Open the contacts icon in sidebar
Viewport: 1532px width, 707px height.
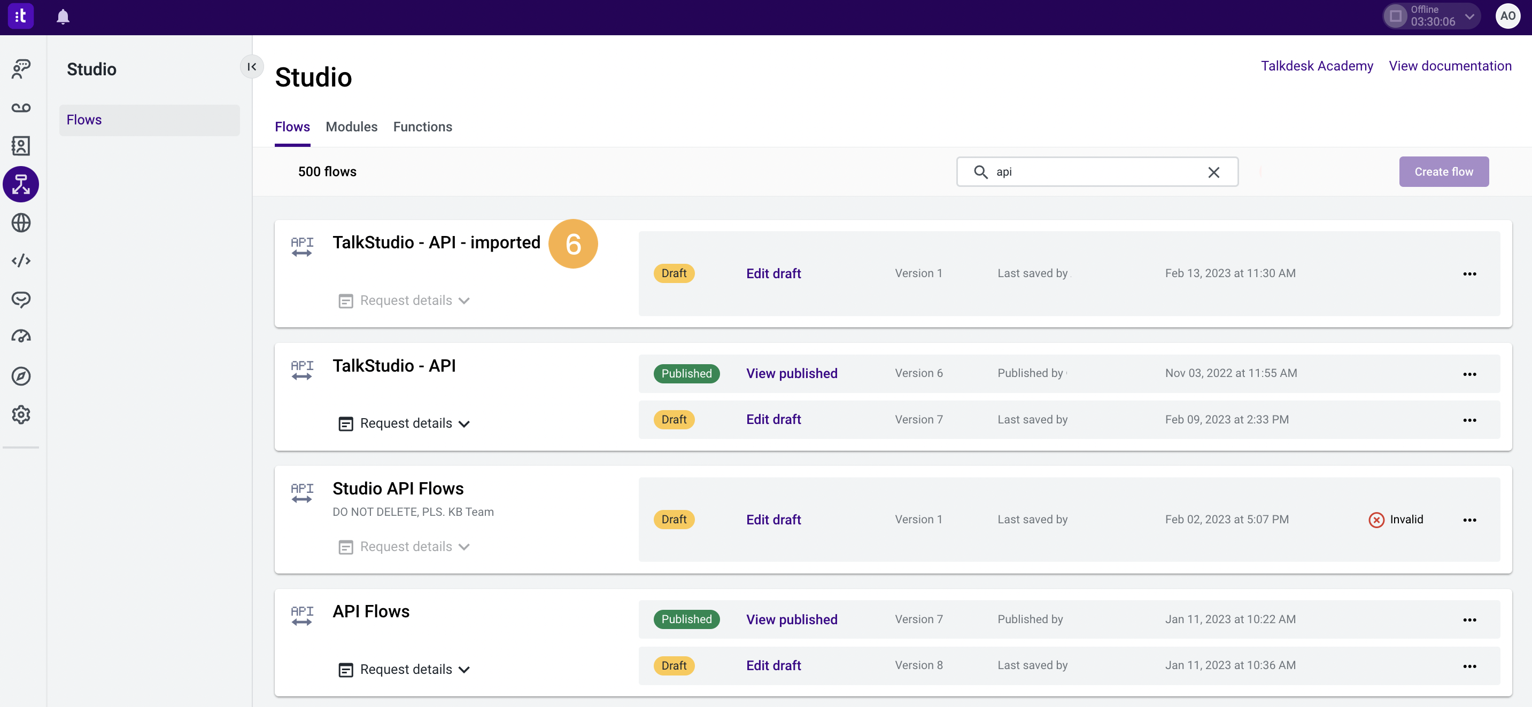tap(21, 146)
